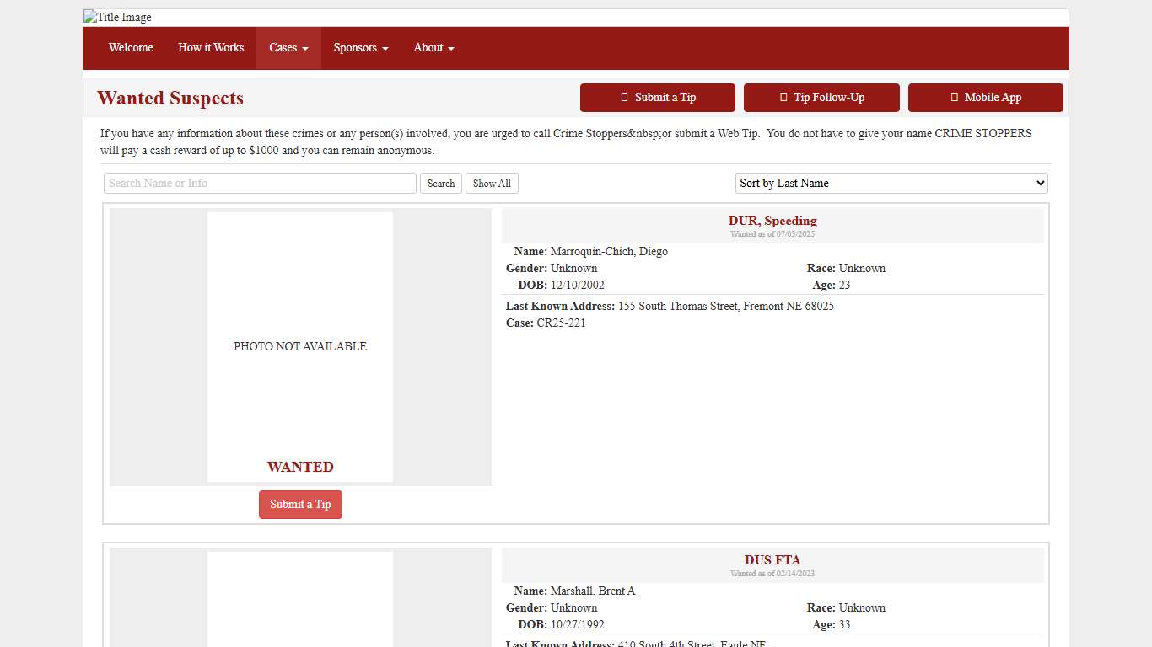Click the WANTED label under first photo

300,467
